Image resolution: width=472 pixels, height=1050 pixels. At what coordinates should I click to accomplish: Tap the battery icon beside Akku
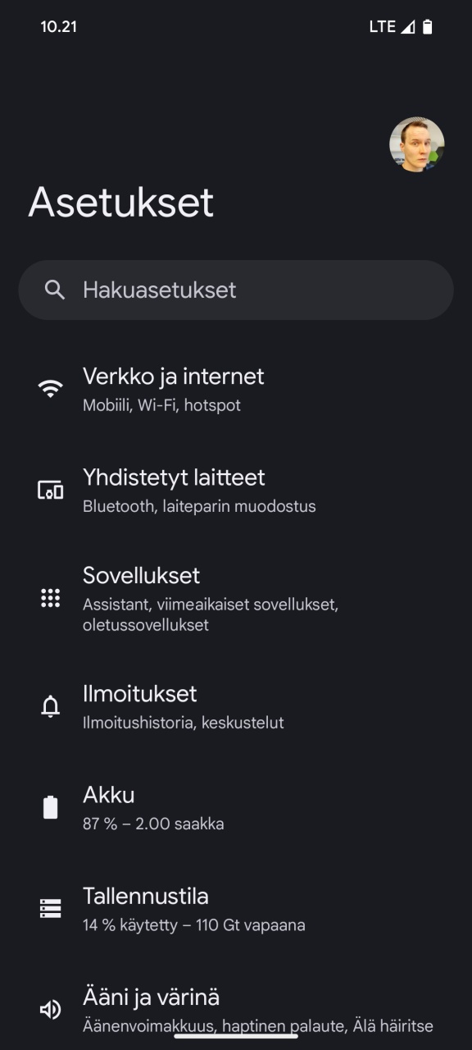coord(51,807)
